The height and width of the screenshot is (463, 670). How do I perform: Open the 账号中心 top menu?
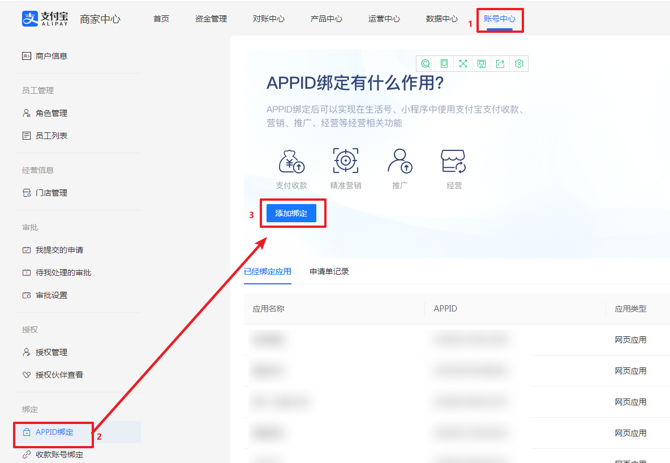coord(500,19)
